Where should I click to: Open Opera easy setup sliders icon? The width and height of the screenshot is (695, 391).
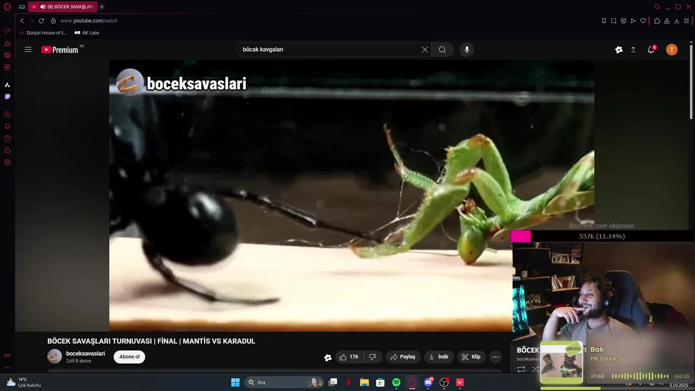(686, 21)
